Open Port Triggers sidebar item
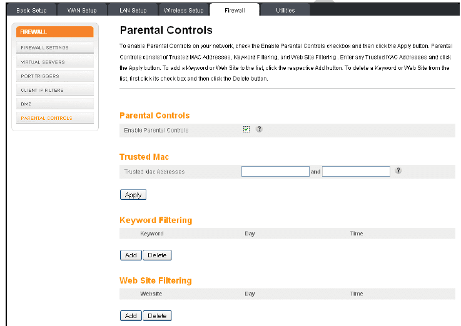461x326 pixels. (53, 76)
